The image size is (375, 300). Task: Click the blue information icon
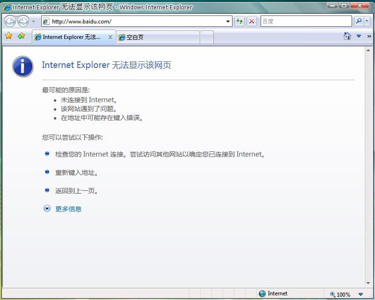[22, 66]
